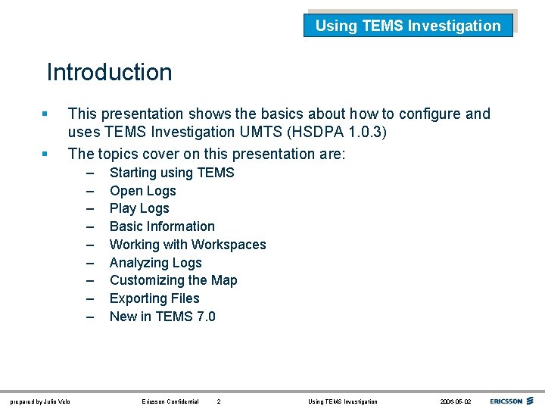
Task: Click the 'Play Logs' topic
Action: coord(139,209)
